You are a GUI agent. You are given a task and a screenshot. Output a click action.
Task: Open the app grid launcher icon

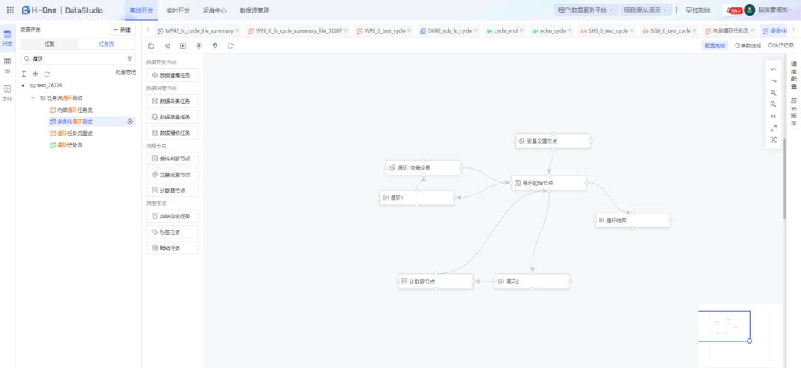click(x=10, y=10)
